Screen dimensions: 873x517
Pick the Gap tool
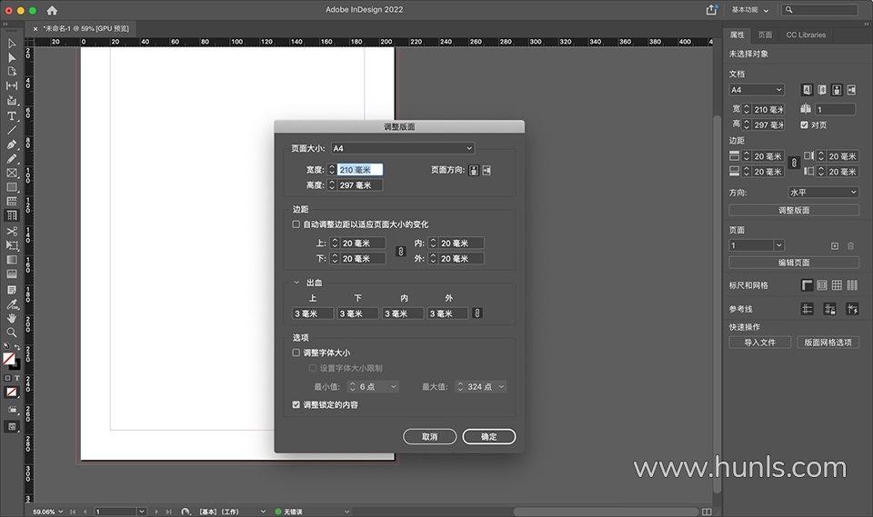[x=12, y=85]
